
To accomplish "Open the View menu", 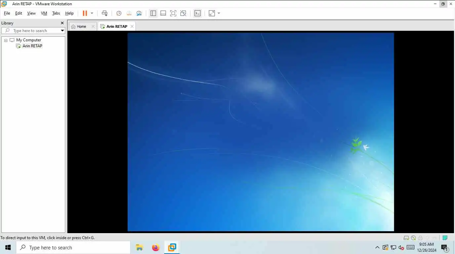I will point(31,13).
